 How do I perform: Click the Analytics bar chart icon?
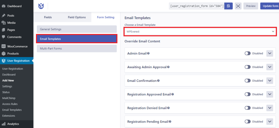point(3,124)
